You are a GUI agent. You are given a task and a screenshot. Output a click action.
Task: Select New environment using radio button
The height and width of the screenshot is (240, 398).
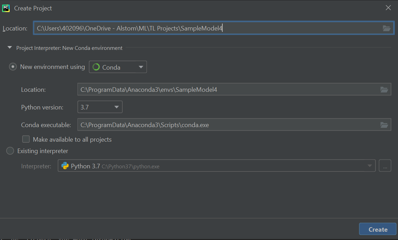13,67
